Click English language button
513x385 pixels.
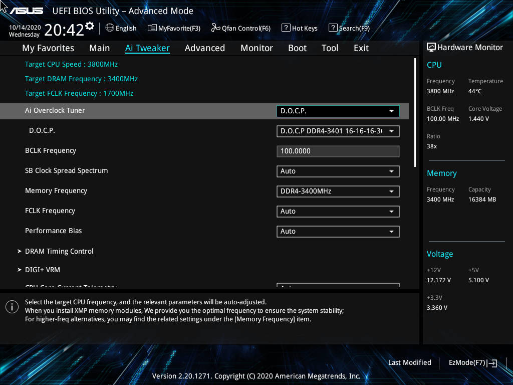[126, 29]
